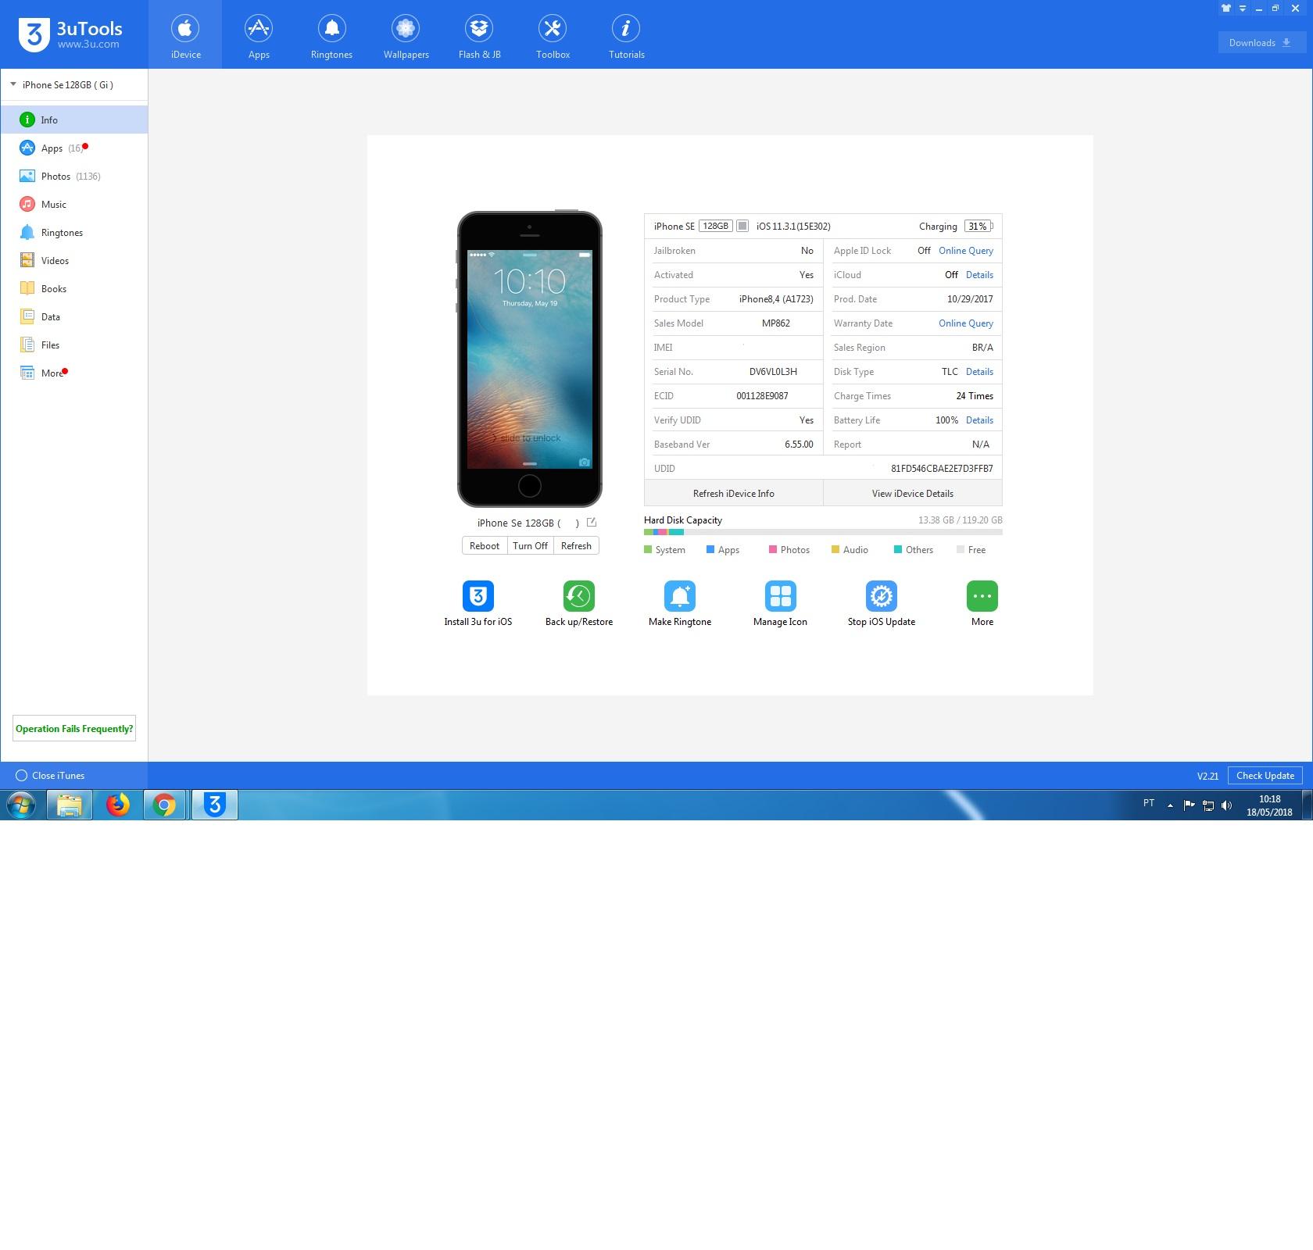Open Windows Start menu
Screen dimensions: 1313x1250
21,805
